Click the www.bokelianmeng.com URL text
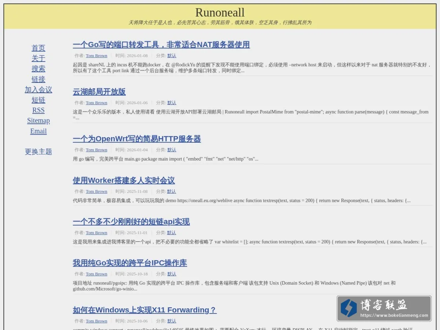Viewport: 440px width, 330px height. pyautogui.click(x=394, y=315)
